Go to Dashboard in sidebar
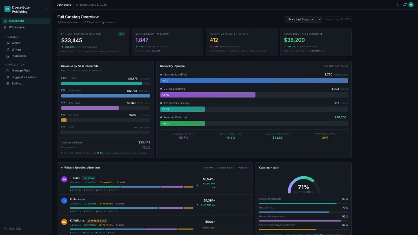 (26, 21)
